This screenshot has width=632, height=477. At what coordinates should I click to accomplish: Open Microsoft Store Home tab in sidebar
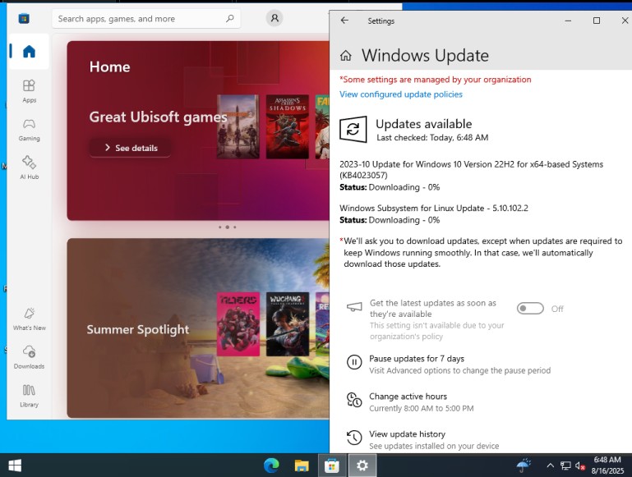click(29, 52)
